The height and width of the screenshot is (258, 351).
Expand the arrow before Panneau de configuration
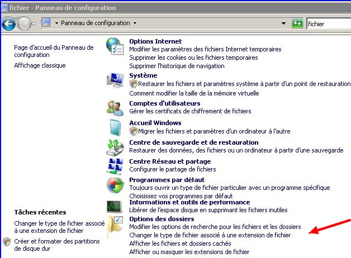point(56,23)
